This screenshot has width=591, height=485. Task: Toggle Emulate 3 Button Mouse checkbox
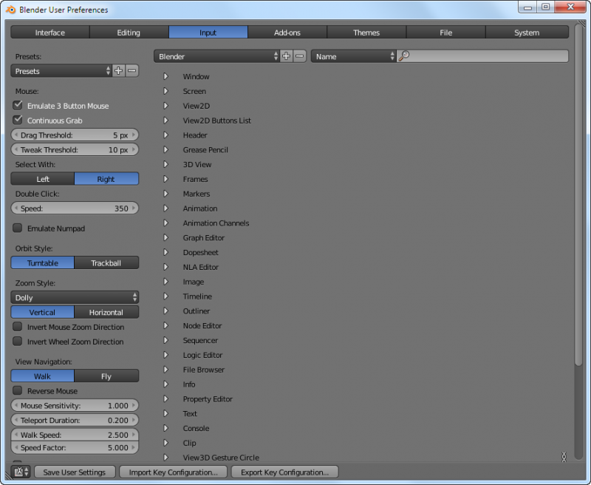[x=17, y=106]
